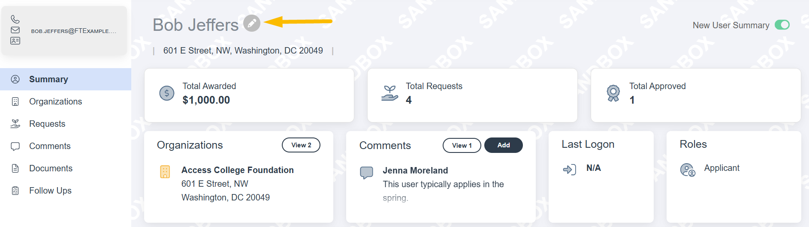This screenshot has width=809, height=227.
Task: Click the Total Approved ribbon badge icon
Action: (613, 93)
